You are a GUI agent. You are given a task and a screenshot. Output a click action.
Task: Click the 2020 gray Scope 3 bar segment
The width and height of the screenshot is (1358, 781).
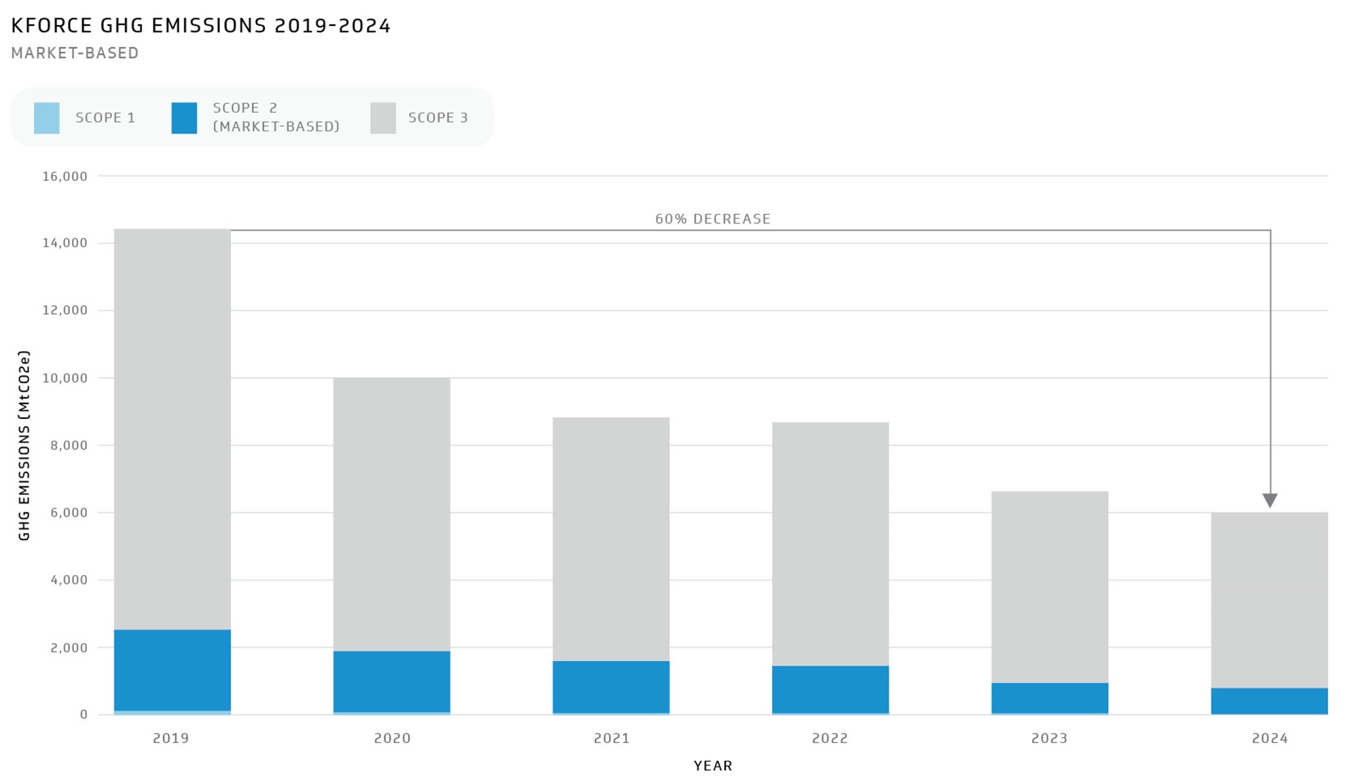[x=392, y=513]
